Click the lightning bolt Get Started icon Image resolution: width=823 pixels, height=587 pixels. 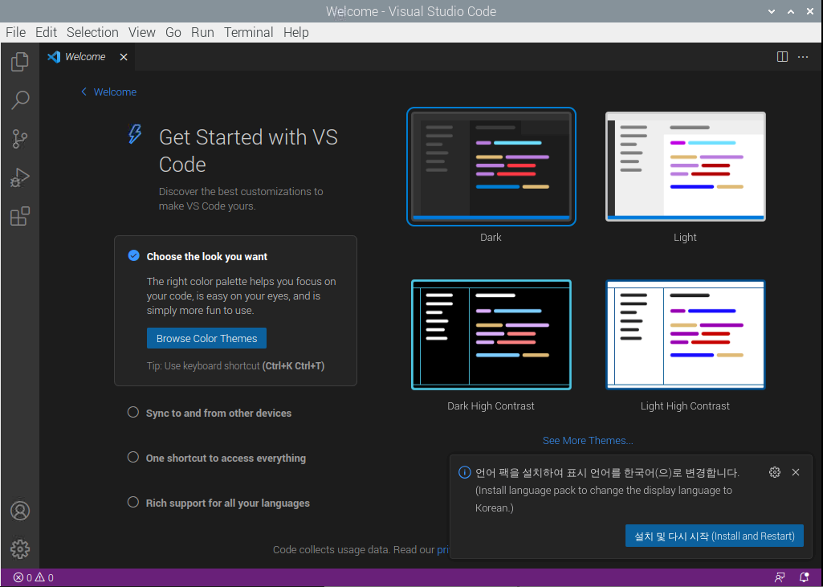pyautogui.click(x=135, y=134)
